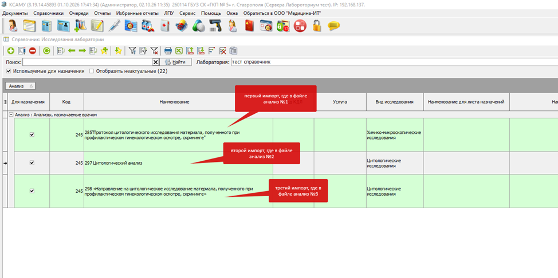Select the '298 «Направление на цитологическое' name cell
Image resolution: width=558 pixels, height=278 pixels.
coord(178,191)
